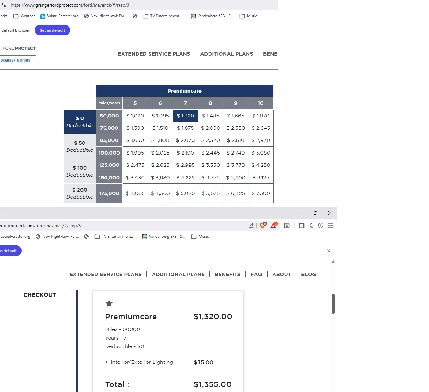The width and height of the screenshot is (429, 392).
Task: Select the highlighted $ 1,320 price cell
Action: pyautogui.click(x=185, y=116)
